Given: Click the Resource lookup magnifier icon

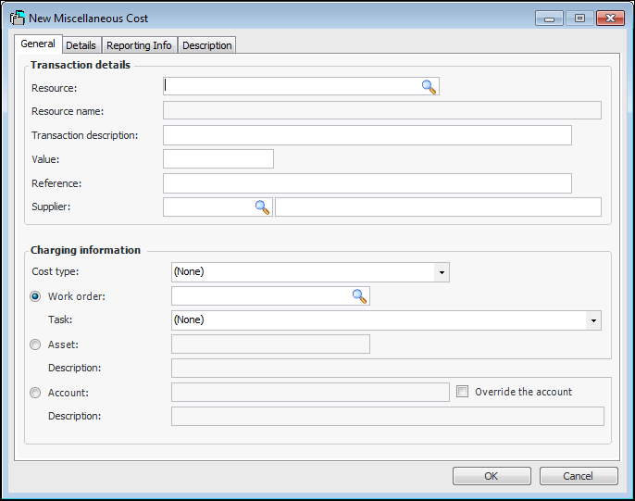Looking at the screenshot, I should [429, 87].
